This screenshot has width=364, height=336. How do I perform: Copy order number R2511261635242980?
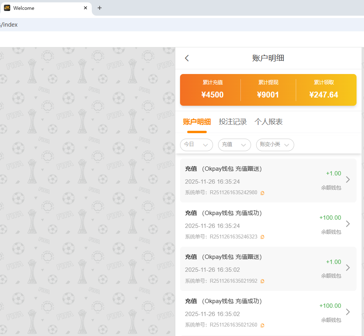point(262,193)
